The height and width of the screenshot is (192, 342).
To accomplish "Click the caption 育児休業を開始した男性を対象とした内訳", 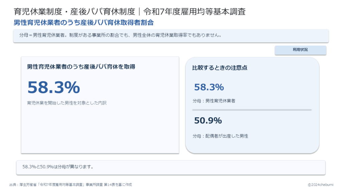I will (x=67, y=103).
